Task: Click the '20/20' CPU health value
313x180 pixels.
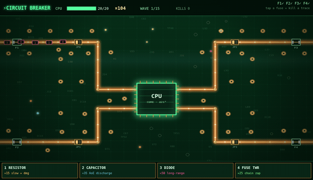Action: 103,9
